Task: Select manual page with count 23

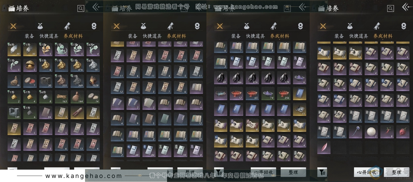Action: tap(387, 116)
